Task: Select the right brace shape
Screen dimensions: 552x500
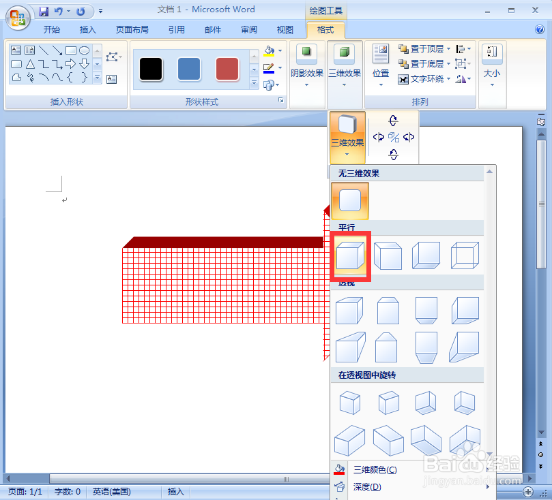Action: pyautogui.click(x=84, y=77)
